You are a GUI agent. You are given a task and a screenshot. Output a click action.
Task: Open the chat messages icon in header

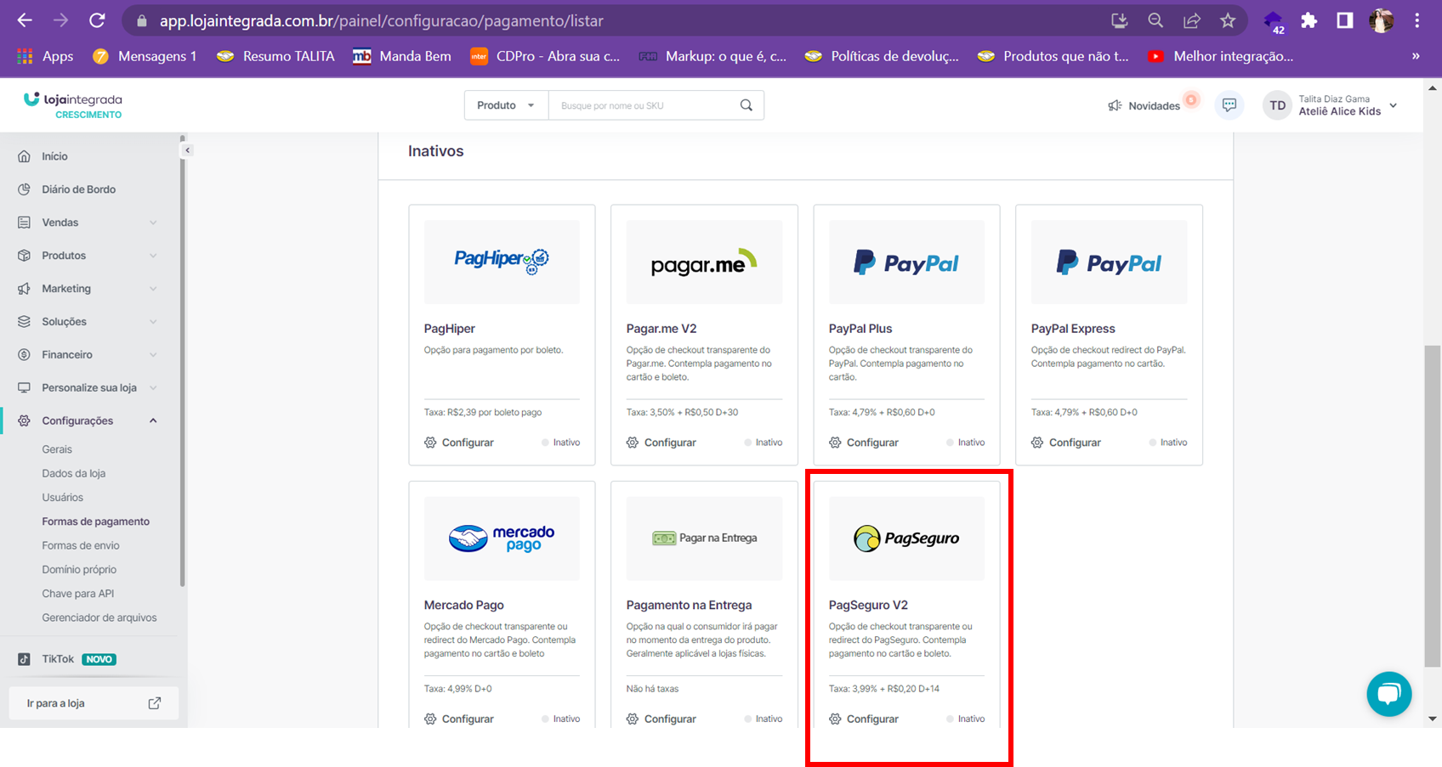point(1229,105)
